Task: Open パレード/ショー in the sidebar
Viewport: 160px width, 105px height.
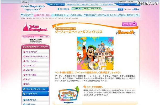Action: pos(35,61)
